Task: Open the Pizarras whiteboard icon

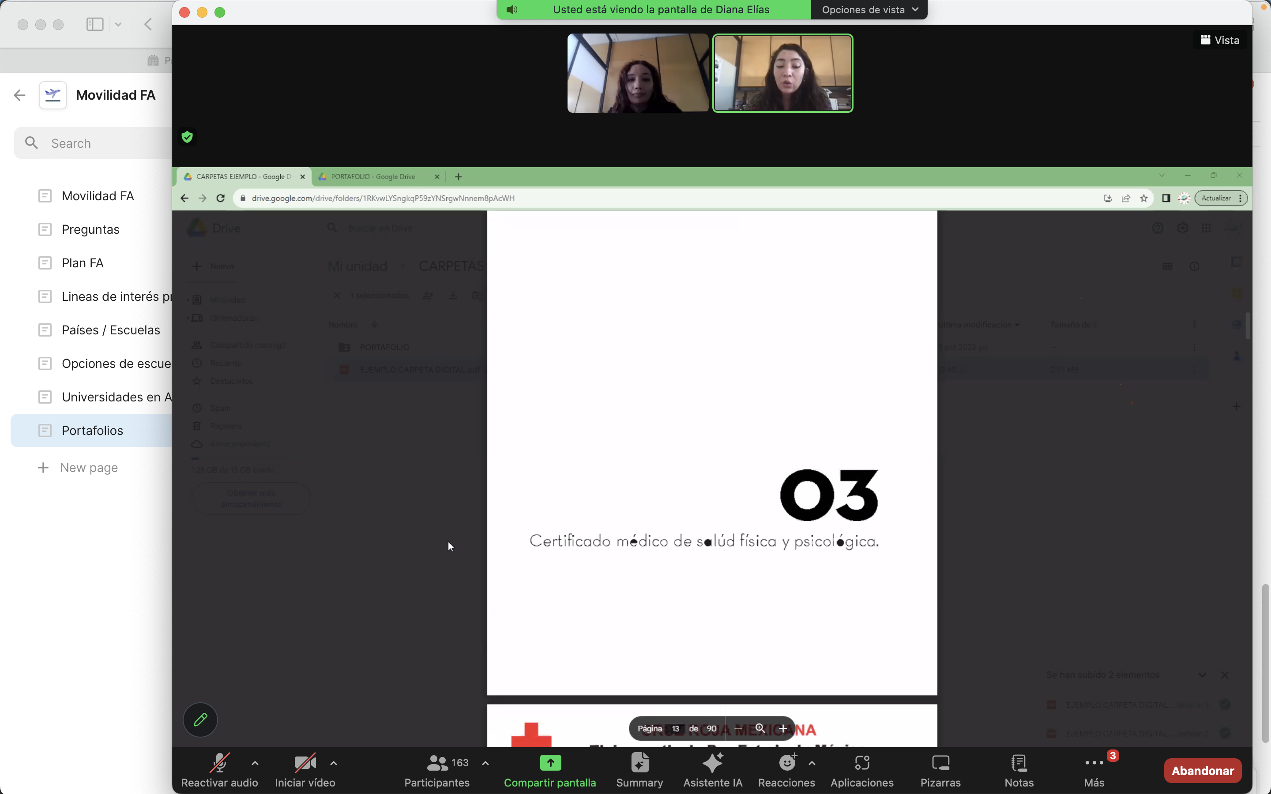Action: (940, 769)
